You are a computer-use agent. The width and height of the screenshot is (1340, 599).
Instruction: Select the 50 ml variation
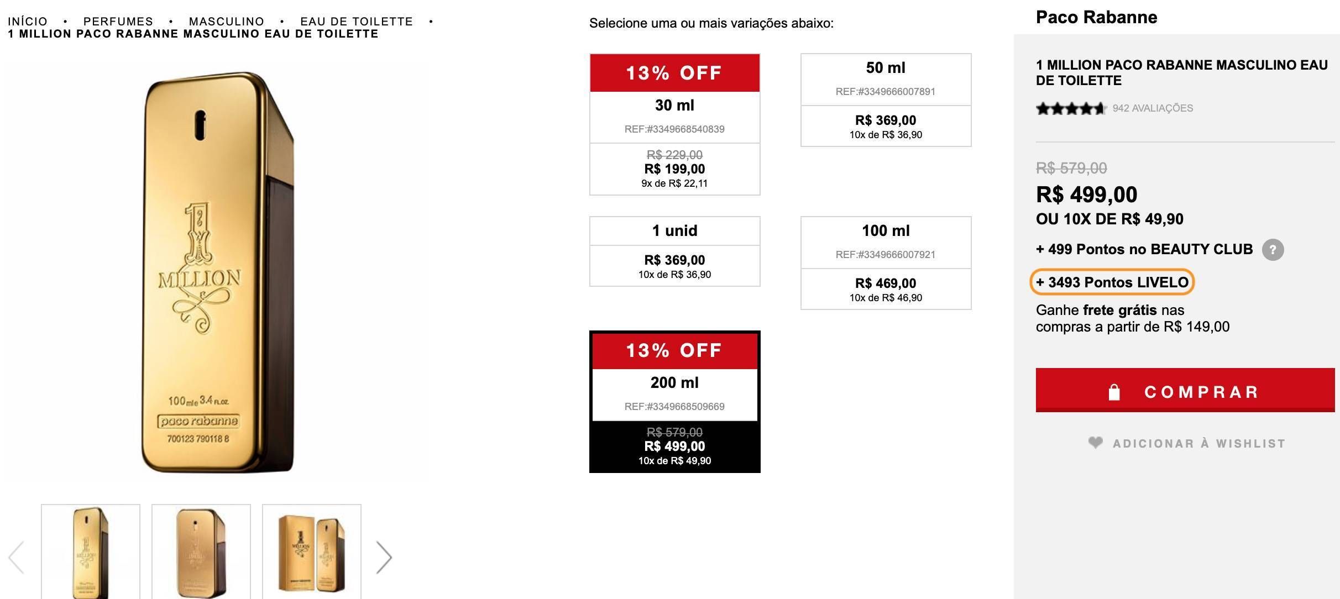886,100
